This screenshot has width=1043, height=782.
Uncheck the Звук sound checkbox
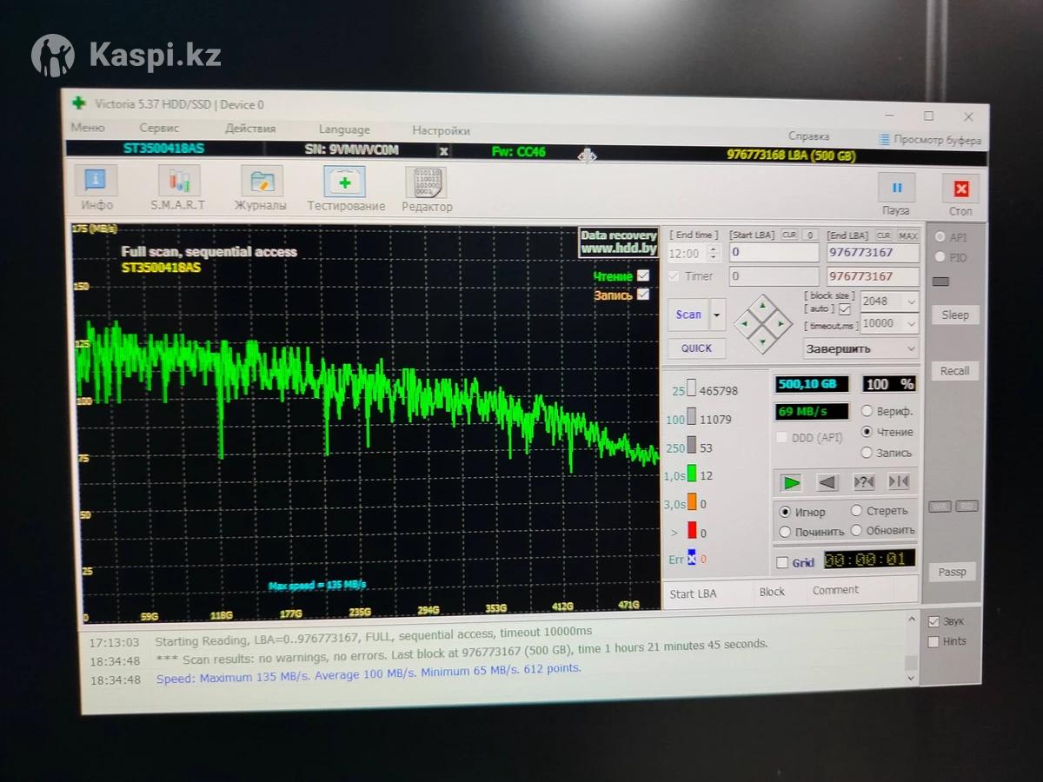tap(933, 621)
